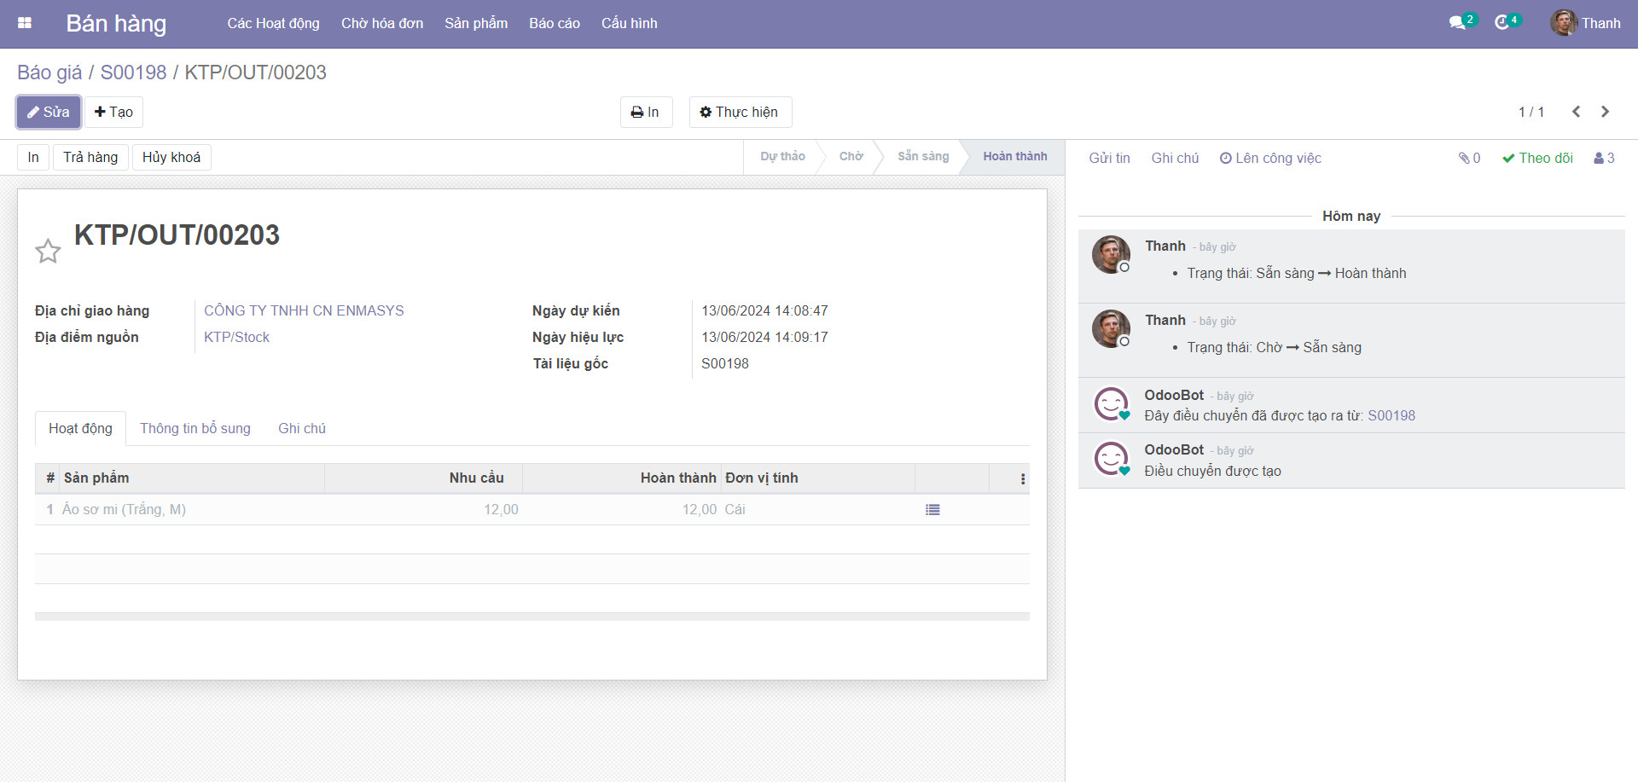1638x782 pixels.
Task: Expand the Thực hiện action dropdown
Action: [739, 112]
